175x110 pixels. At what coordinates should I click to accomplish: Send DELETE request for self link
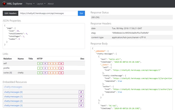coord(61,64)
